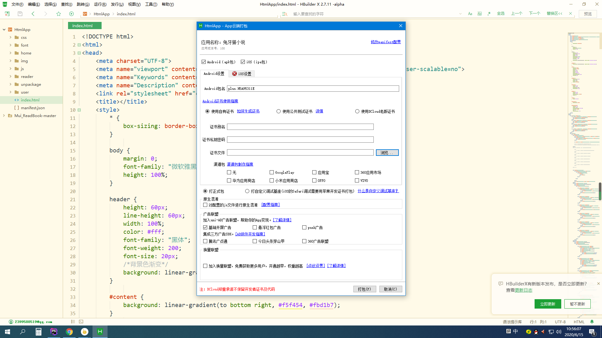The image size is (602, 338).
Task: Uncheck Android (apk包) checkbox
Action: [x=204, y=62]
